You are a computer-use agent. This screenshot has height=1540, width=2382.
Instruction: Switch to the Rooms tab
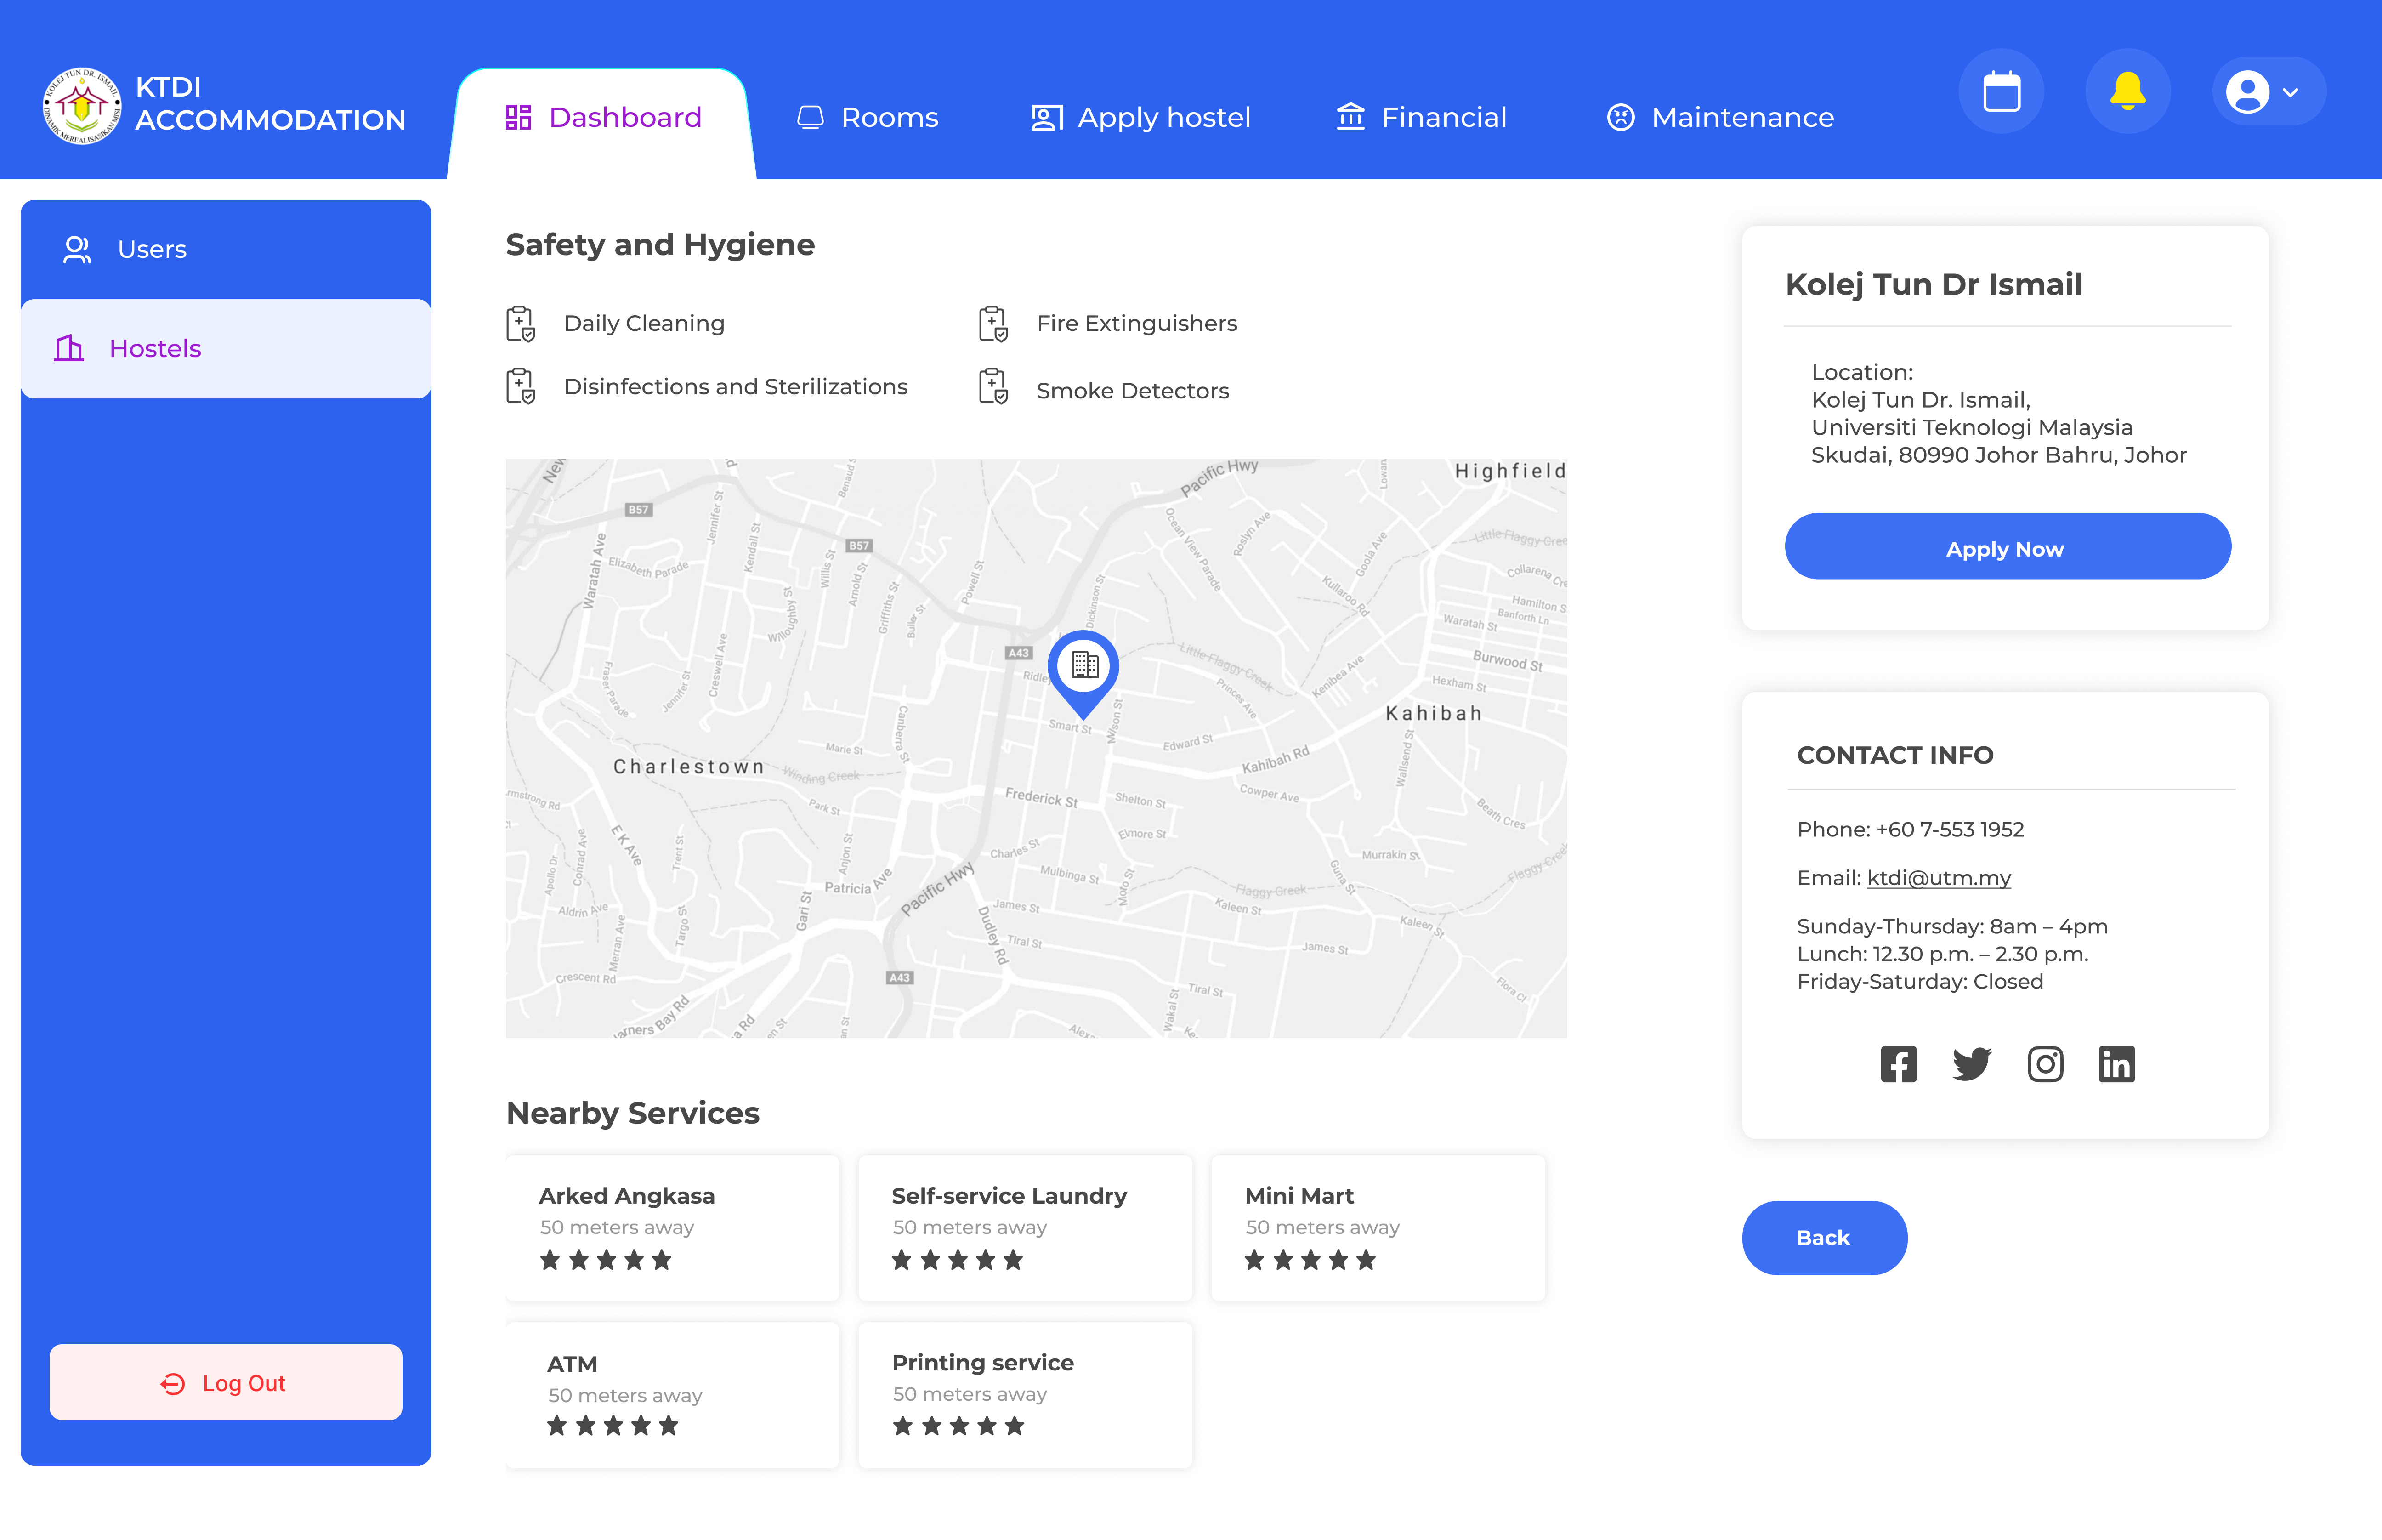tap(868, 117)
